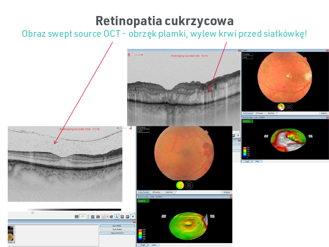Switch to Graph view in lower thickness map
This screenshot has width=329, height=247.
[x=143, y=245]
